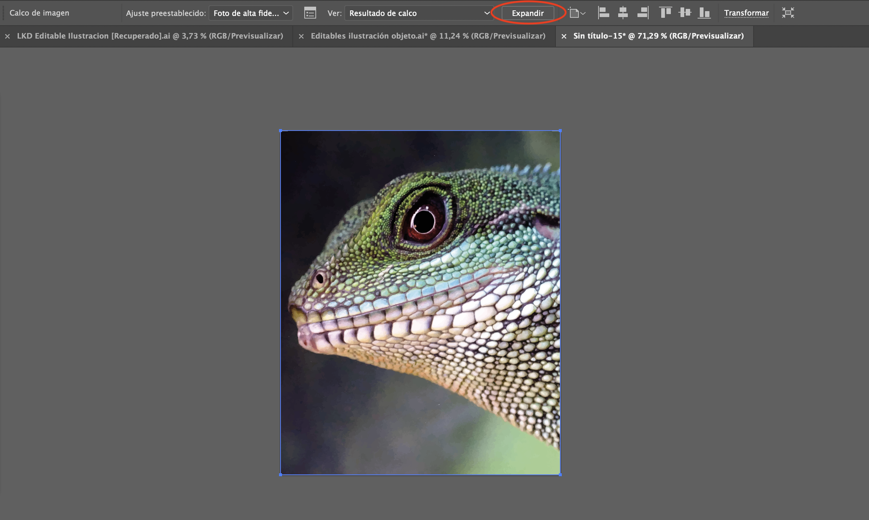869x520 pixels.
Task: Select the vertical align center icon
Action: coord(685,13)
